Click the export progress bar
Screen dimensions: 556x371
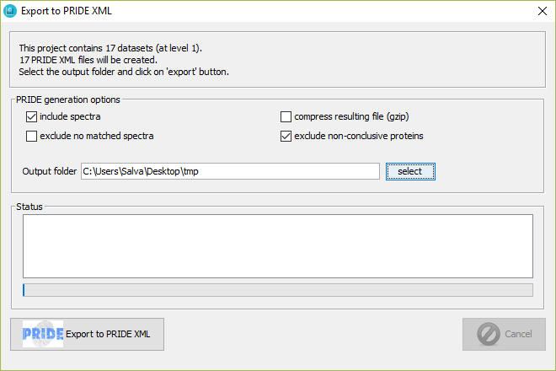278,290
